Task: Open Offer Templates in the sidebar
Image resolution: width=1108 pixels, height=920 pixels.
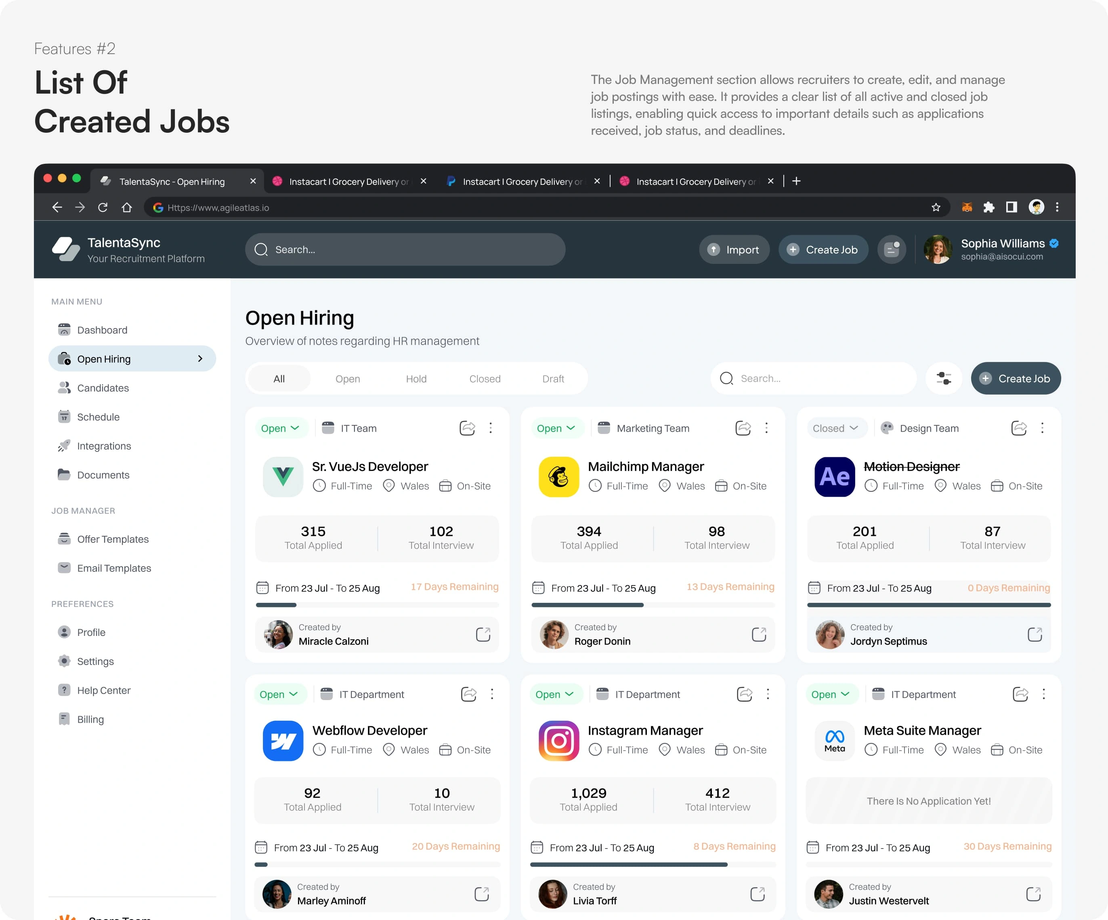Action: coord(132,539)
